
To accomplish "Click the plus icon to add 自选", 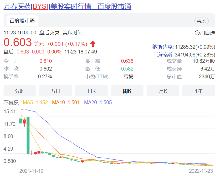I will [197, 33].
